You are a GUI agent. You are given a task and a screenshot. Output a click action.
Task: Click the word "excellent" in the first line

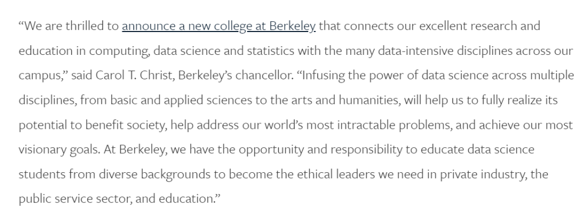click(x=443, y=26)
